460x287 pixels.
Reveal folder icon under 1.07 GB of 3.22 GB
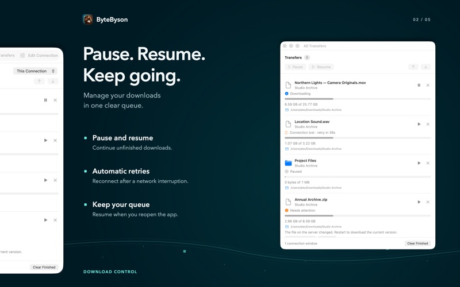(287, 149)
